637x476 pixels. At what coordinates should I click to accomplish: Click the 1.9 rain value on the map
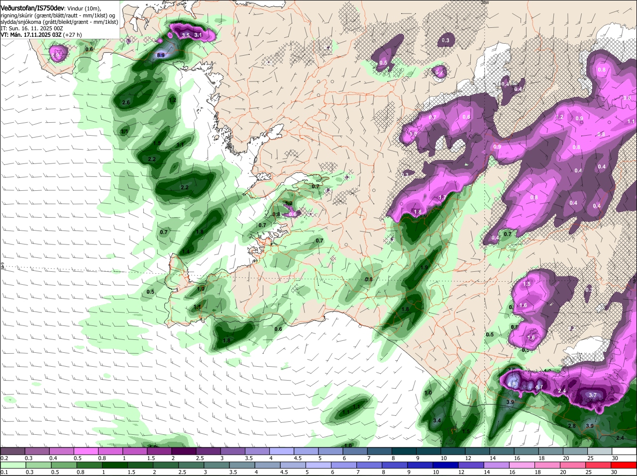click(425, 267)
